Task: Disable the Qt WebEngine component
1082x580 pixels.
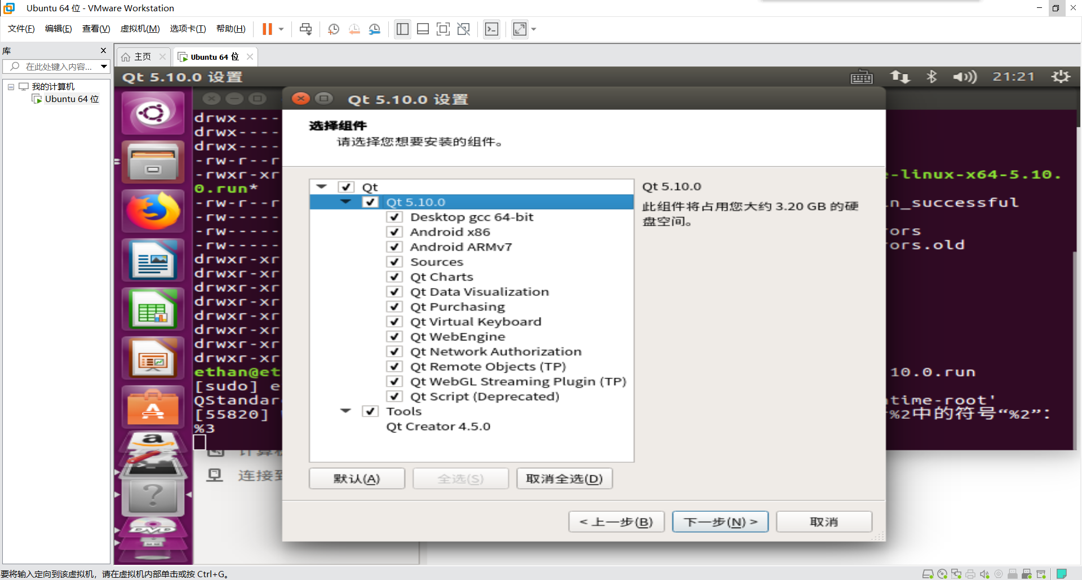Action: (x=394, y=337)
